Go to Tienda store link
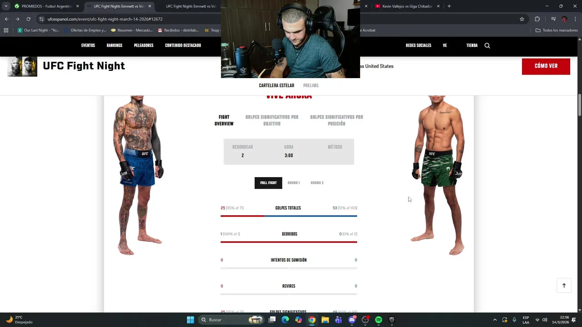 tap(472, 45)
